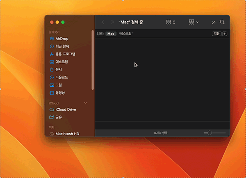Collapse the iCloud sidebar section
This screenshot has height=178, width=246.
(86, 103)
